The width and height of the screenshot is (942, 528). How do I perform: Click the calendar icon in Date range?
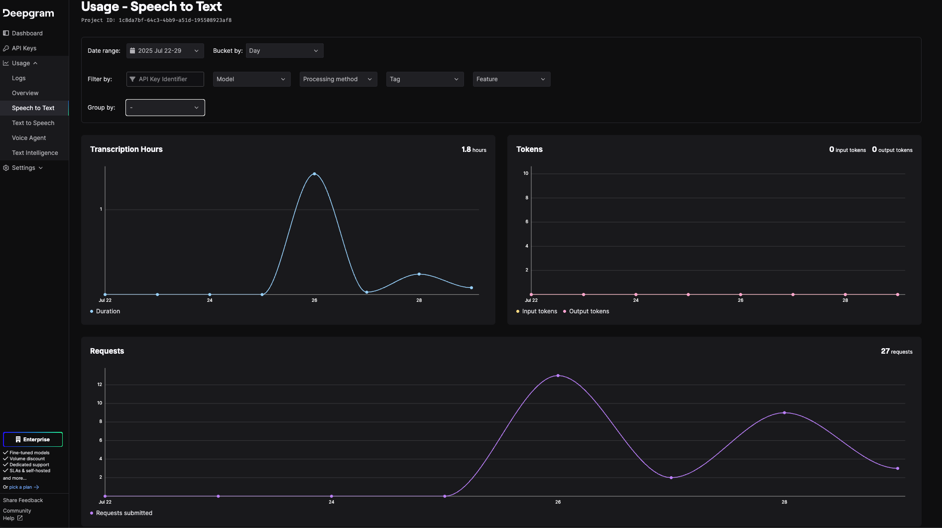point(132,51)
